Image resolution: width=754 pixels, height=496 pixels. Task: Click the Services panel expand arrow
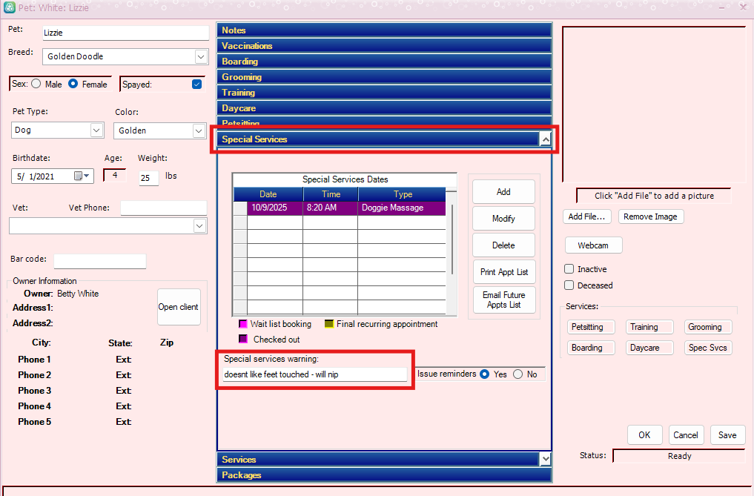coord(546,459)
